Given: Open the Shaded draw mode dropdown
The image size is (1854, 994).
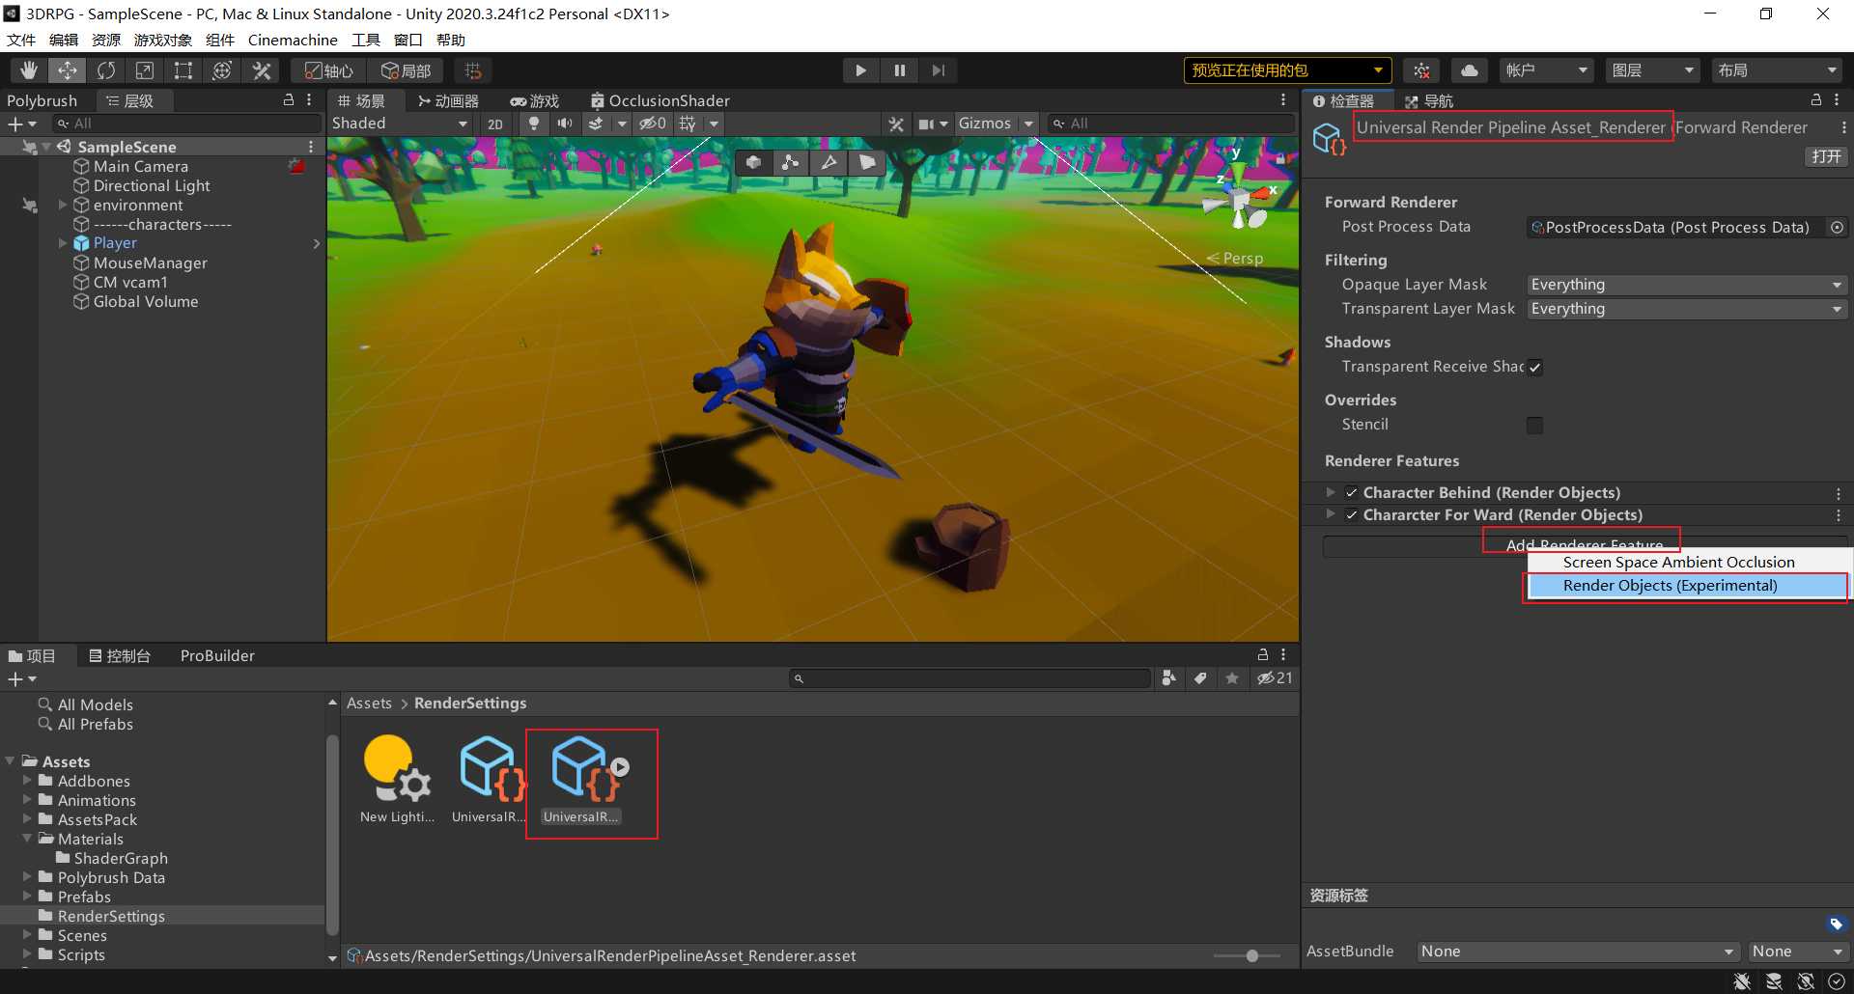Looking at the screenshot, I should [x=400, y=124].
